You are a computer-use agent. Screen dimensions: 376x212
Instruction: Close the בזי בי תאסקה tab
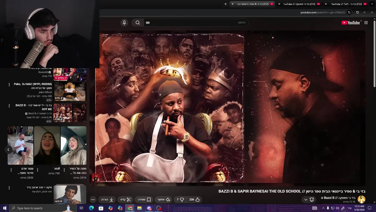[279, 4]
